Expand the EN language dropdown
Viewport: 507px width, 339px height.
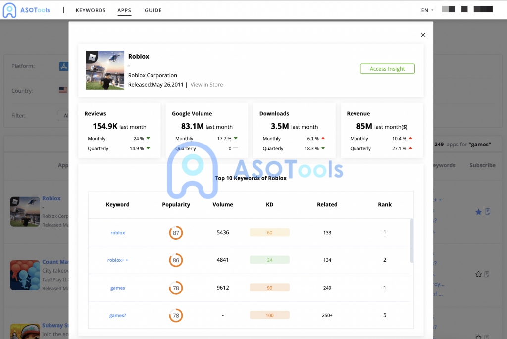[x=427, y=10]
